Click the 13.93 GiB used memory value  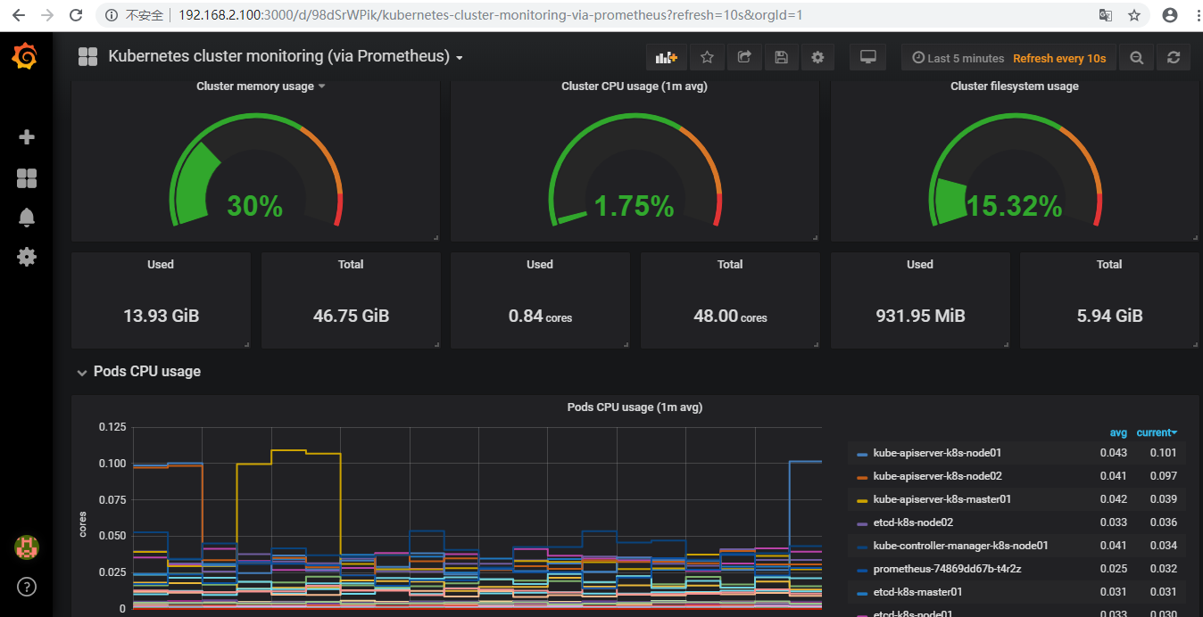[161, 316]
